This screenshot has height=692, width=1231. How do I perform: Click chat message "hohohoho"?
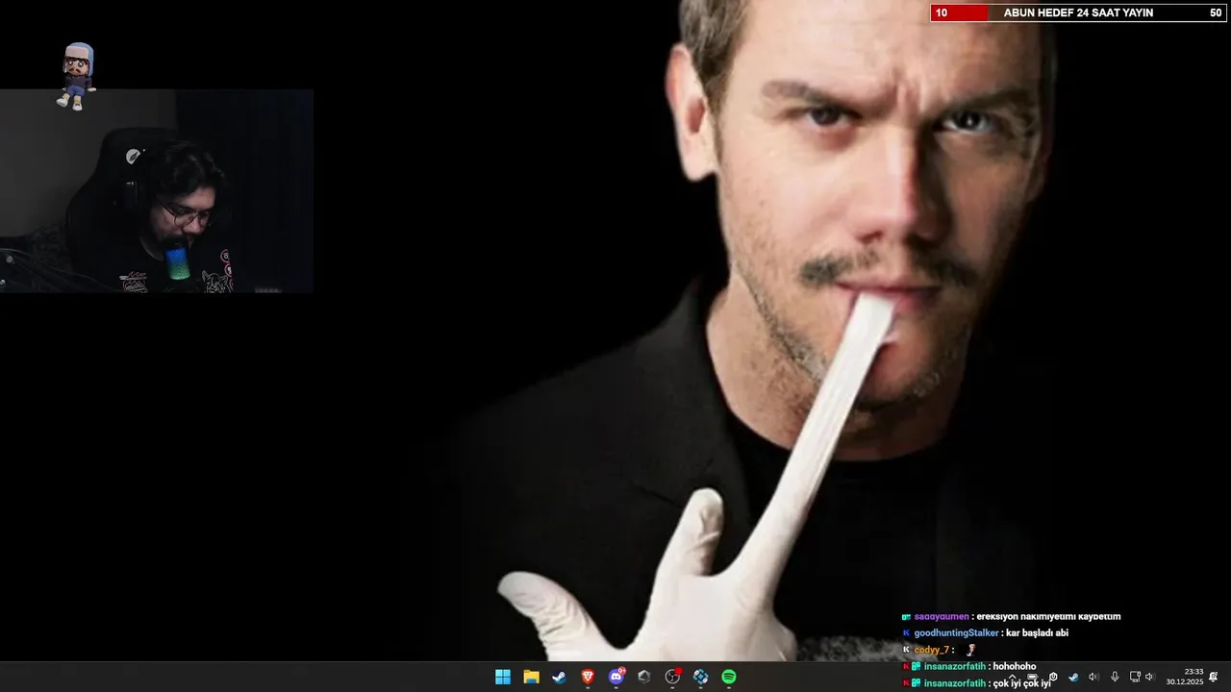click(x=1015, y=666)
